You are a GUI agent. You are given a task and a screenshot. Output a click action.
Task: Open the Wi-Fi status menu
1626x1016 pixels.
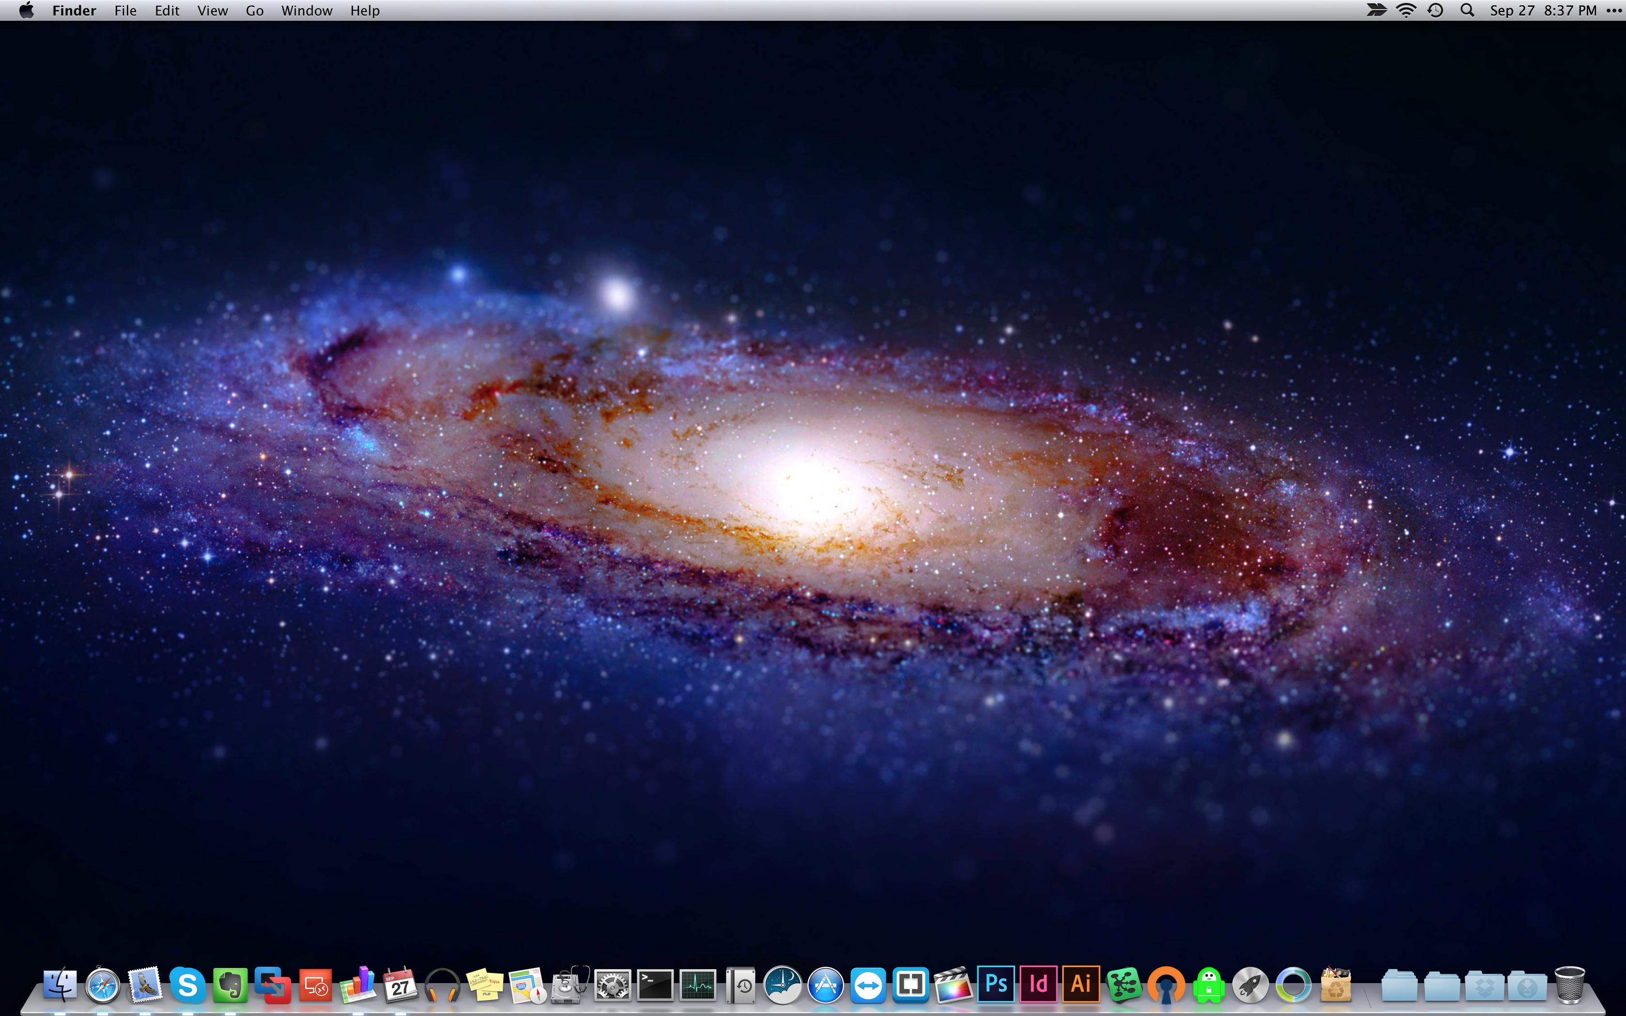coord(1406,10)
